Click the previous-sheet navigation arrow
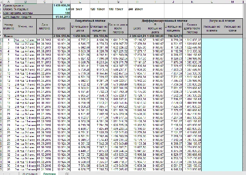The width and height of the screenshot is (246, 175). pyautogui.click(x=3, y=174)
